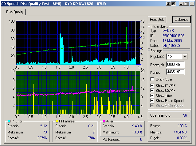Click the yellow PI Failures color swatch
Screen dimensions: 196x146
pos(57,121)
